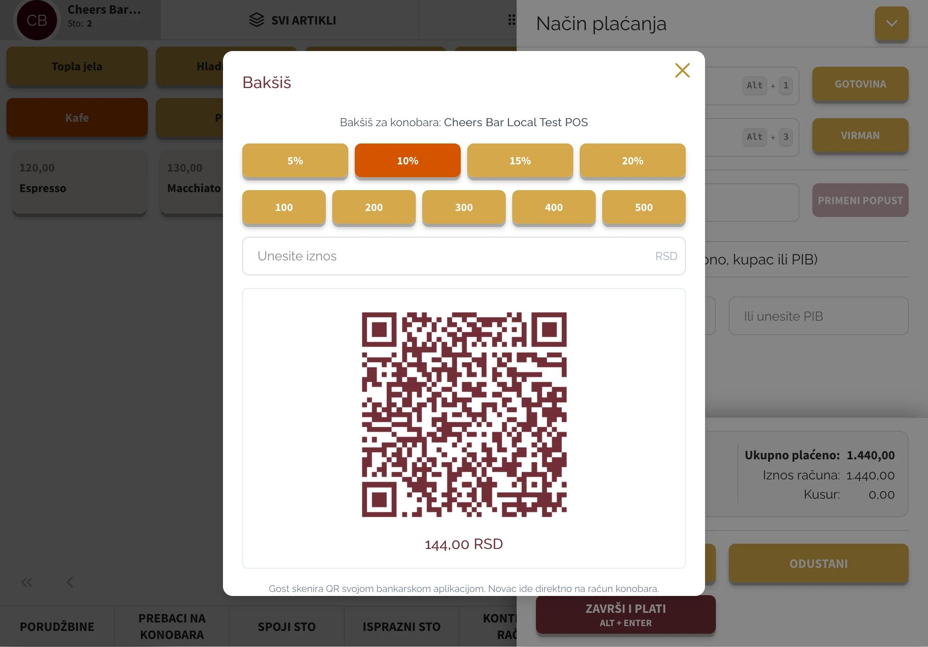Go to previous page chevron
The image size is (928, 647).
pos(70,582)
